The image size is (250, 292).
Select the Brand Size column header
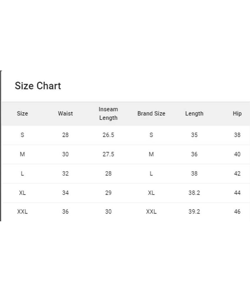pyautogui.click(x=151, y=114)
